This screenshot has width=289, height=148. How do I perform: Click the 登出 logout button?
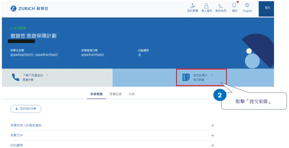click(266, 9)
